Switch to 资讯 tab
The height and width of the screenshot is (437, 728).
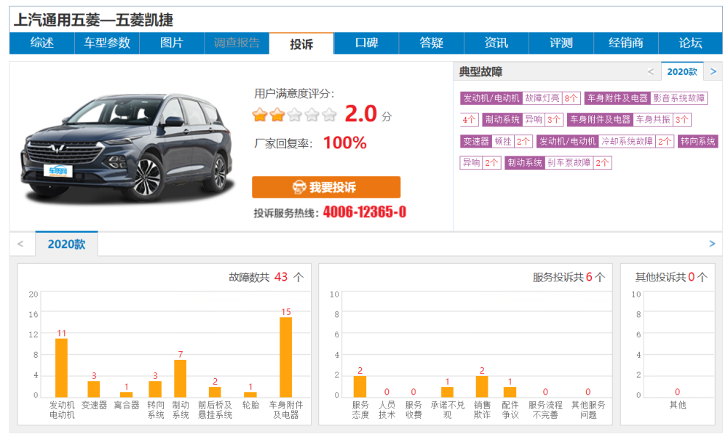click(496, 43)
